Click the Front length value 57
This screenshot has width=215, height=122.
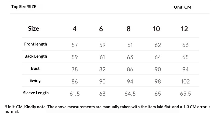(x=75, y=45)
